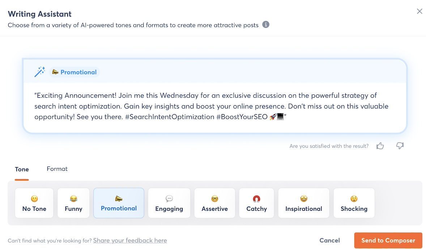
Task: Apply the Assertive tone
Action: point(214,203)
